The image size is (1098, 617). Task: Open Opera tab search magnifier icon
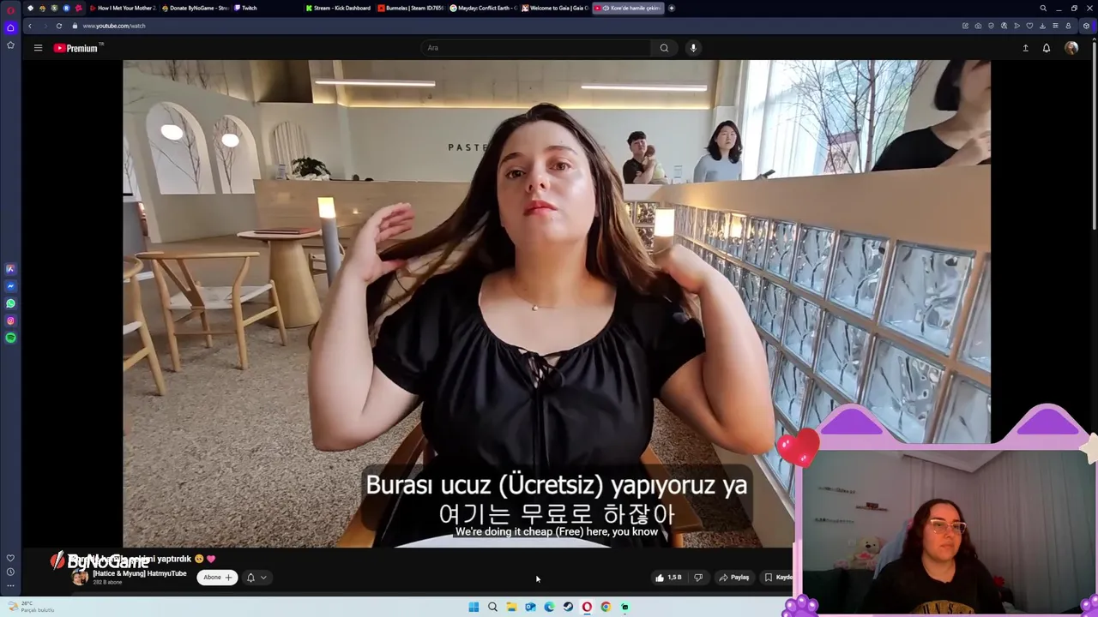coord(1043,8)
